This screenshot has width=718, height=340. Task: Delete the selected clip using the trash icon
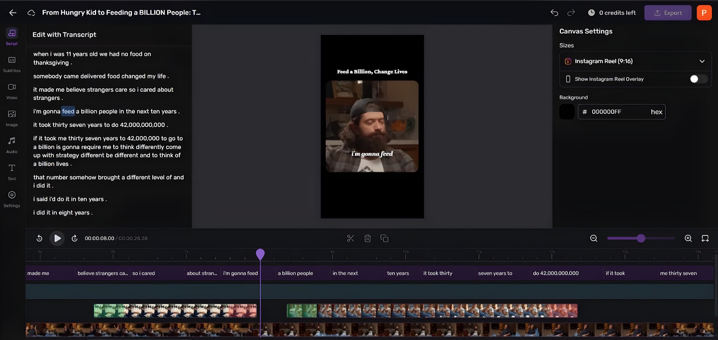pyautogui.click(x=368, y=238)
